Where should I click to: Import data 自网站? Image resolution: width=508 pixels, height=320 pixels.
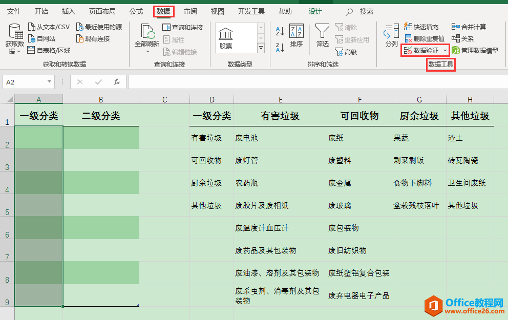click(42, 39)
